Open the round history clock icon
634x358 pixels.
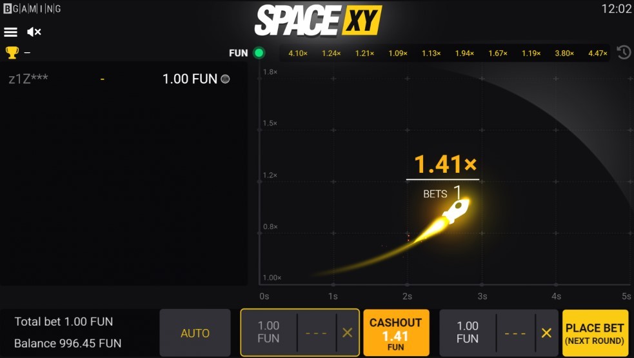tap(624, 53)
